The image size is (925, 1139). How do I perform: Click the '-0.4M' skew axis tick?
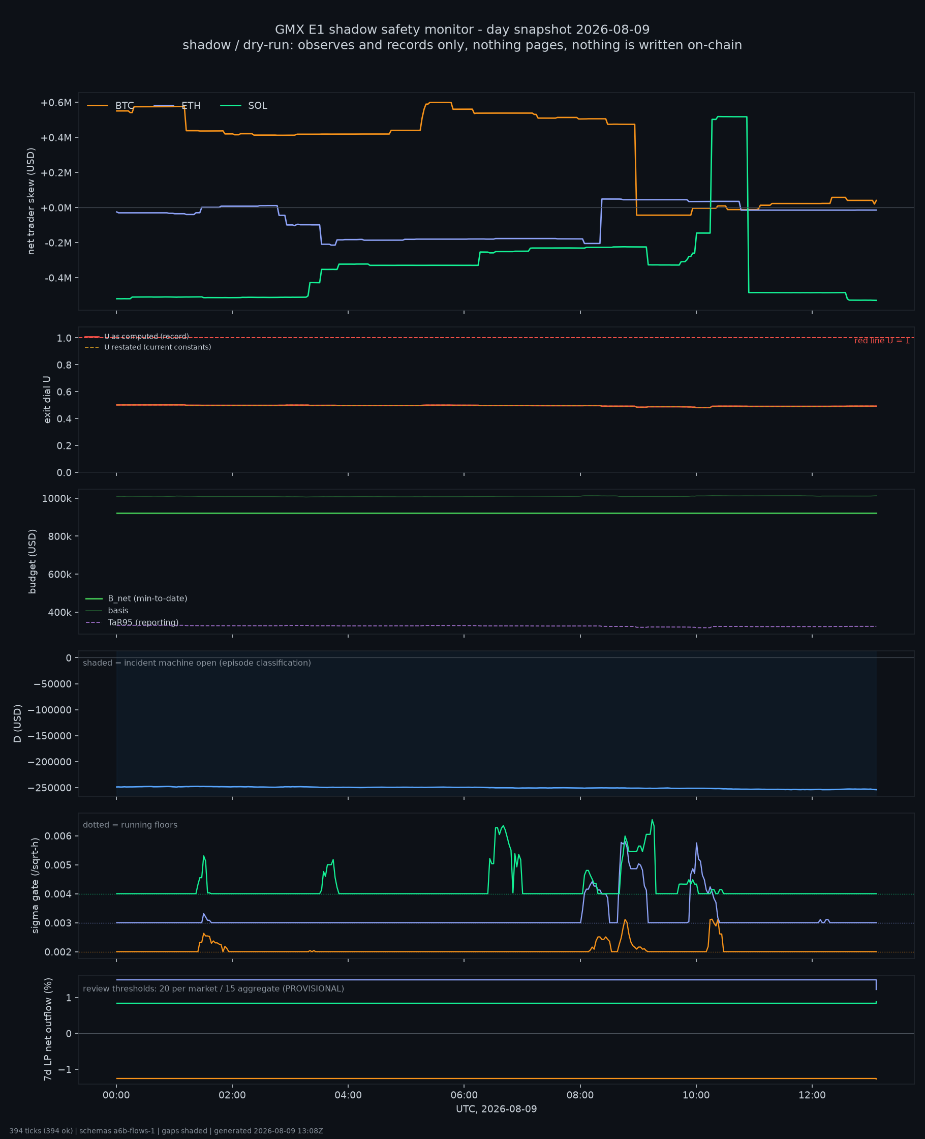(x=58, y=278)
